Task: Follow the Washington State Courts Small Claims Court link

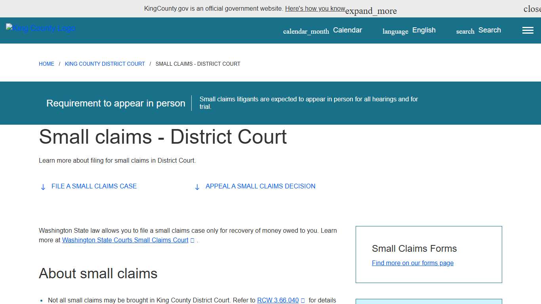Action: coord(125,240)
